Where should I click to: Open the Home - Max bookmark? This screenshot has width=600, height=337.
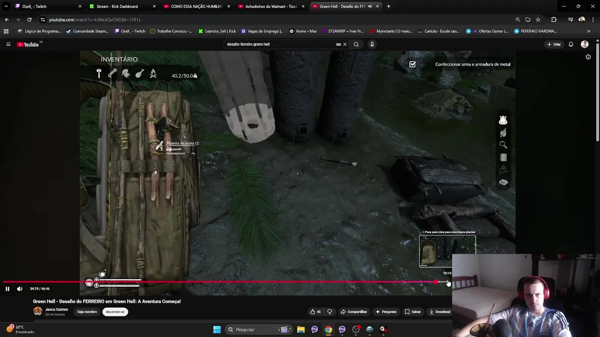pyautogui.click(x=303, y=31)
